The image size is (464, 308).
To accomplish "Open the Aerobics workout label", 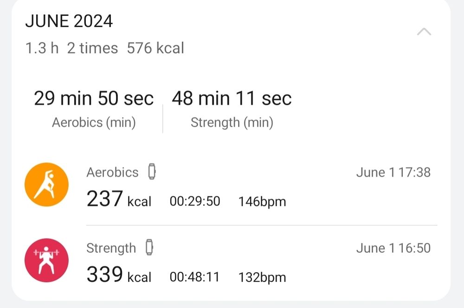I will (x=112, y=172).
